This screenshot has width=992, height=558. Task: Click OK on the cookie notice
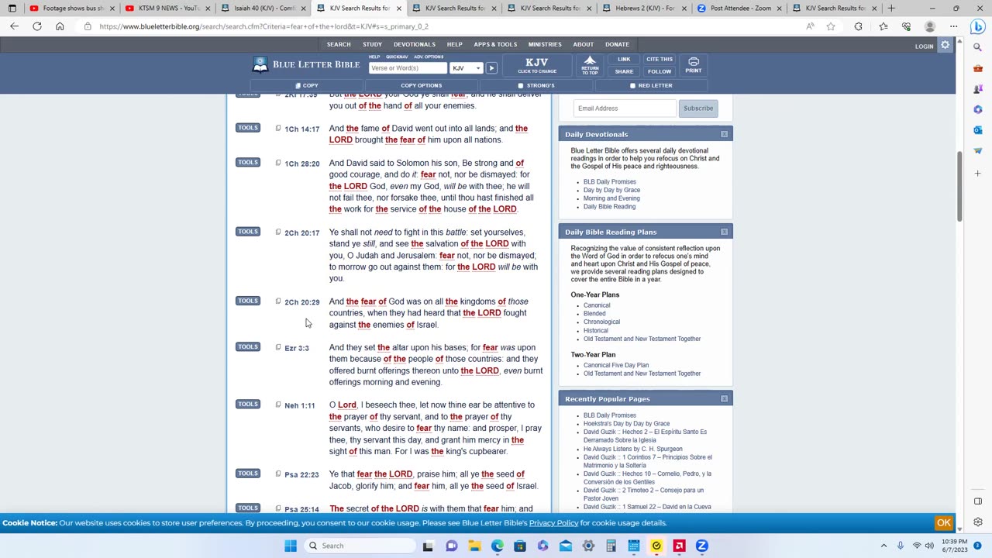tap(944, 523)
